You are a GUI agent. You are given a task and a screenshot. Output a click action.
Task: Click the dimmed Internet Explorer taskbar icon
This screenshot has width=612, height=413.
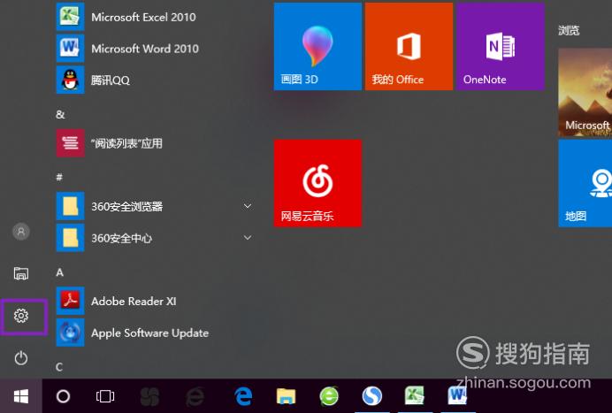pos(195,396)
